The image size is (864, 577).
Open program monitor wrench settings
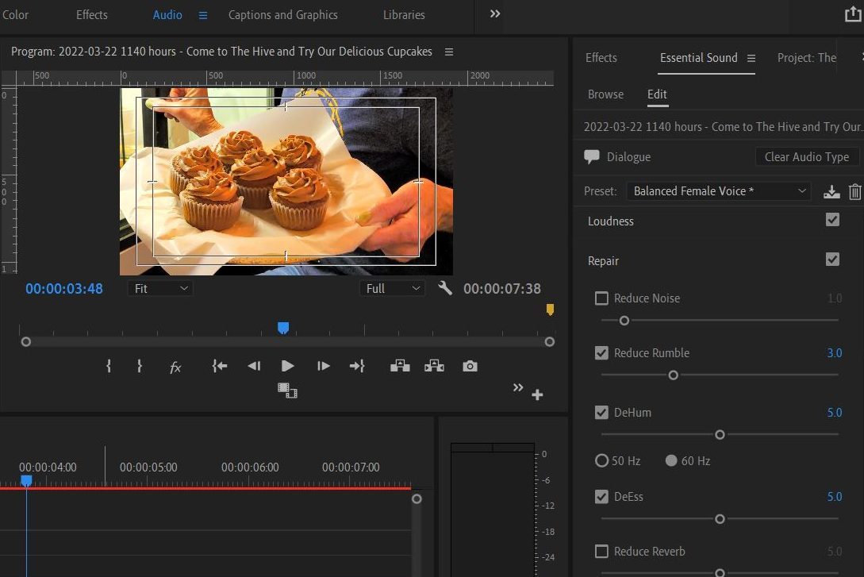[445, 287]
